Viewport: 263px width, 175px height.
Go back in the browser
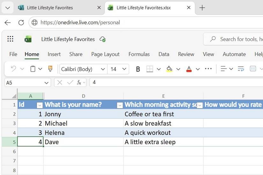coord(8,23)
